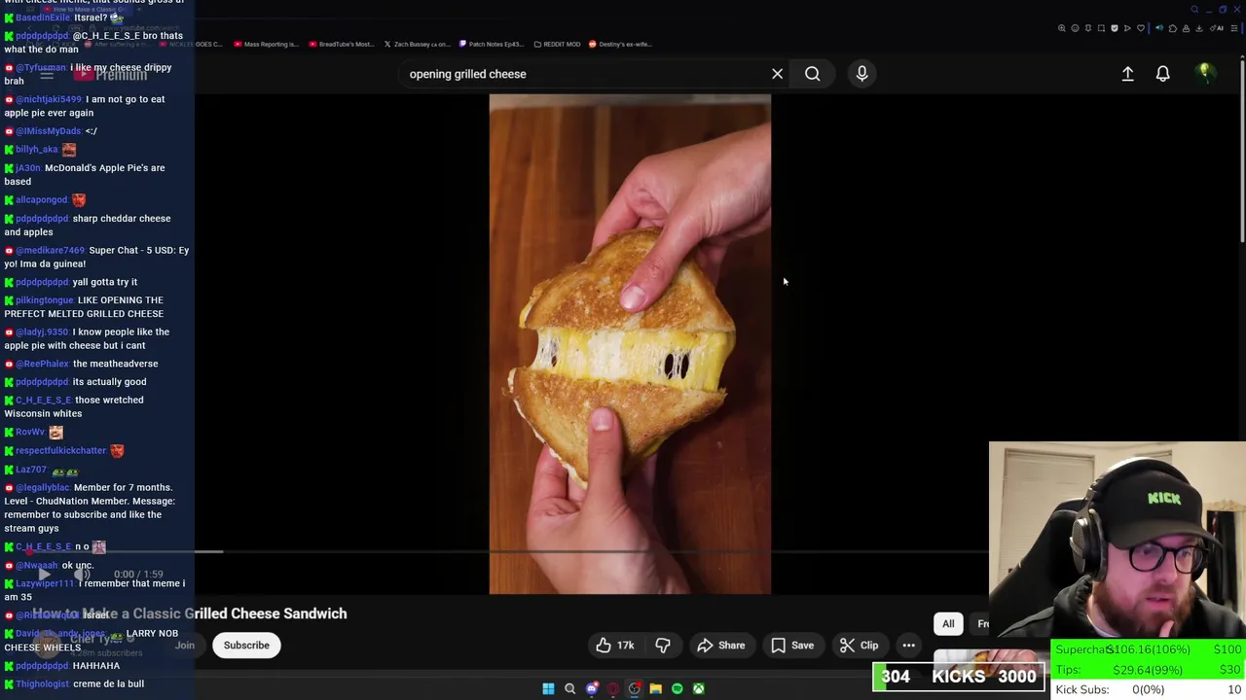
Task: Open Xbox app from the taskbar
Action: click(698, 688)
